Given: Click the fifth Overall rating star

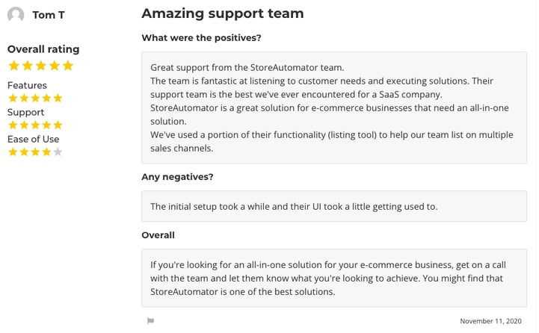Looking at the screenshot, I should pyautogui.click(x=68, y=66).
